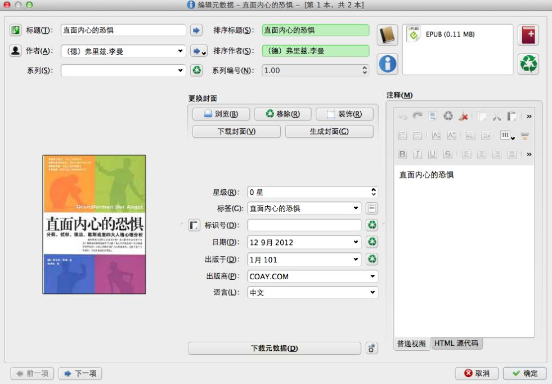Expand the 语言 中文 dropdown
This screenshot has height=384, width=552.
tap(373, 292)
